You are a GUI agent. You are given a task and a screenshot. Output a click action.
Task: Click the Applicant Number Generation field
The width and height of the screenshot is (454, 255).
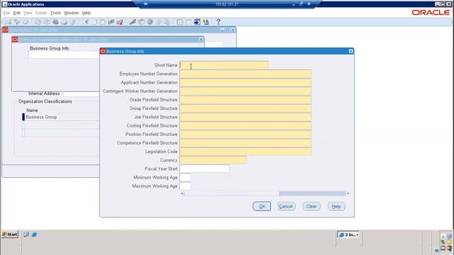pyautogui.click(x=245, y=83)
